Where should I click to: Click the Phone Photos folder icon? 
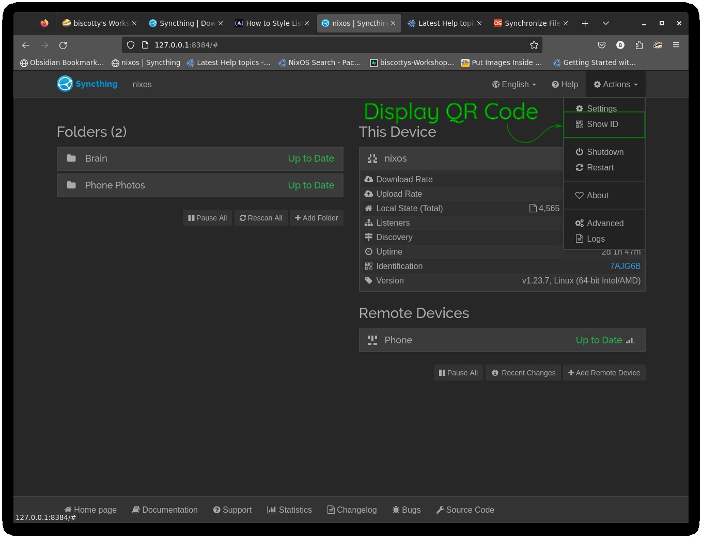pyautogui.click(x=71, y=185)
